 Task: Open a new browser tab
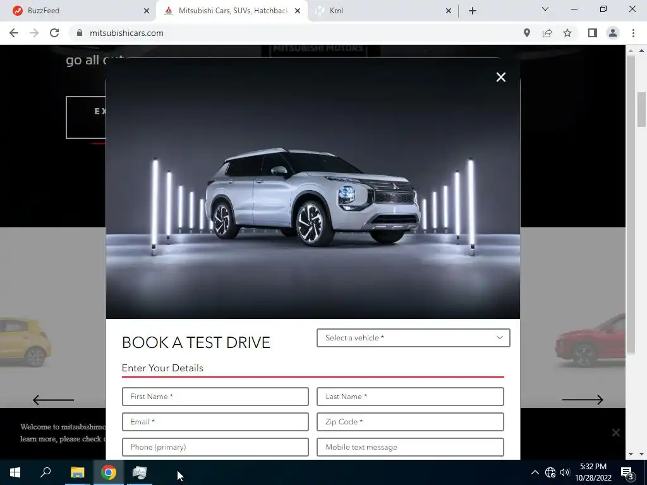(473, 11)
